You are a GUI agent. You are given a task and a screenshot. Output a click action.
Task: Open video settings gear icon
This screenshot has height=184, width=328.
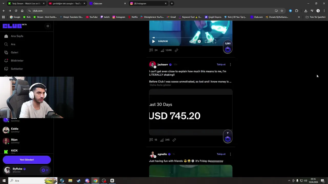coord(199,41)
